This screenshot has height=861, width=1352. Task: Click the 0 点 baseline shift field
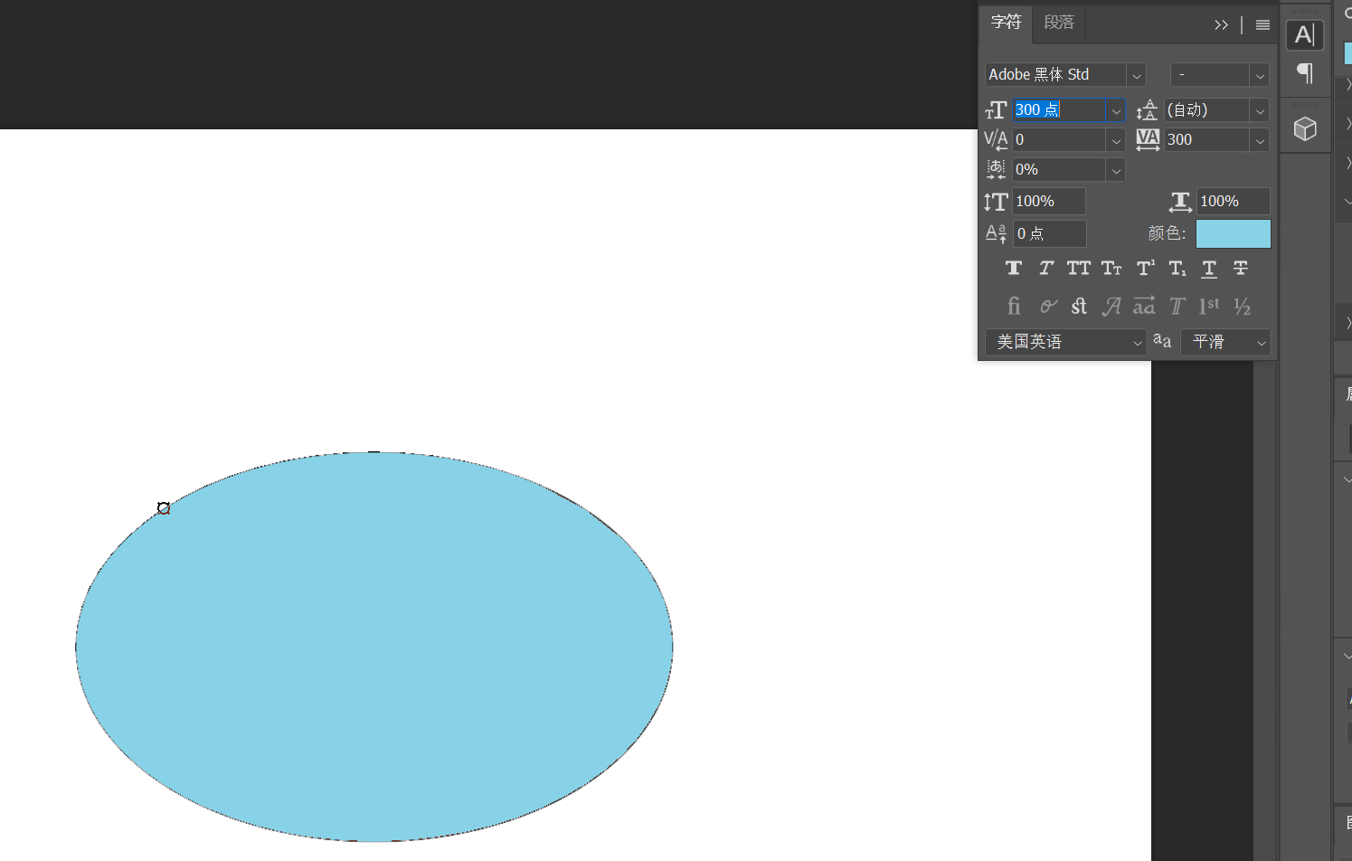(x=1049, y=233)
